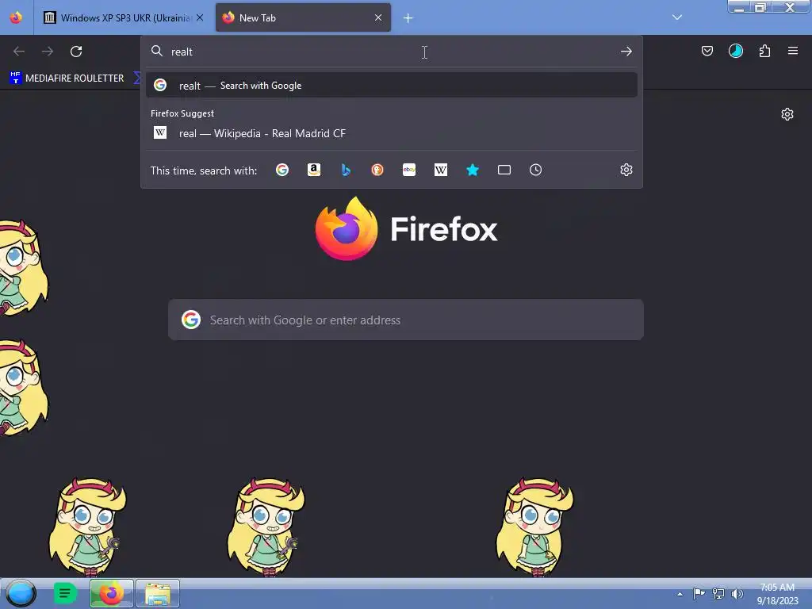Open the clock showing 7:05 AM

(777, 594)
